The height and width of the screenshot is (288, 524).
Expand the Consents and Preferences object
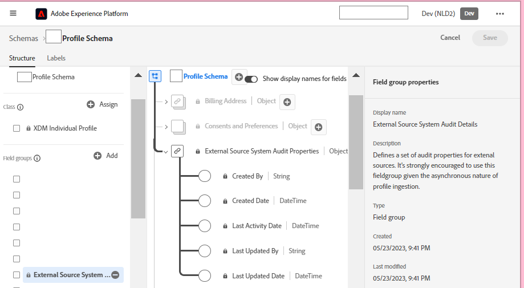pyautogui.click(x=166, y=127)
